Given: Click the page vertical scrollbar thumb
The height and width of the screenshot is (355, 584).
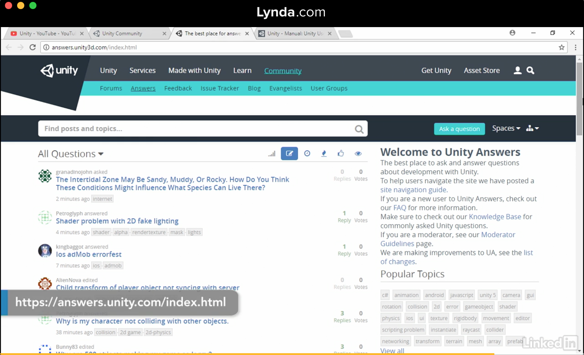Looking at the screenshot, I should (579, 99).
